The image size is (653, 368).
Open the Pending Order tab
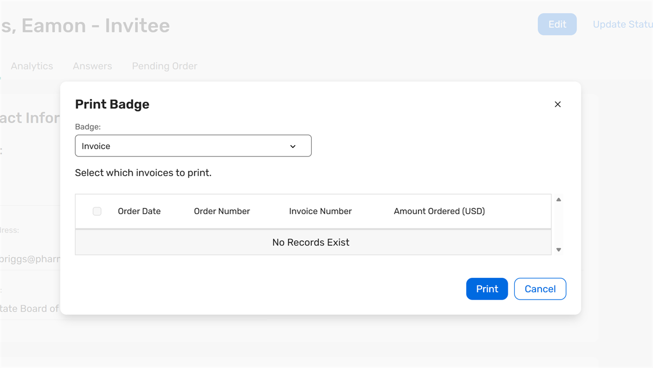click(x=164, y=66)
